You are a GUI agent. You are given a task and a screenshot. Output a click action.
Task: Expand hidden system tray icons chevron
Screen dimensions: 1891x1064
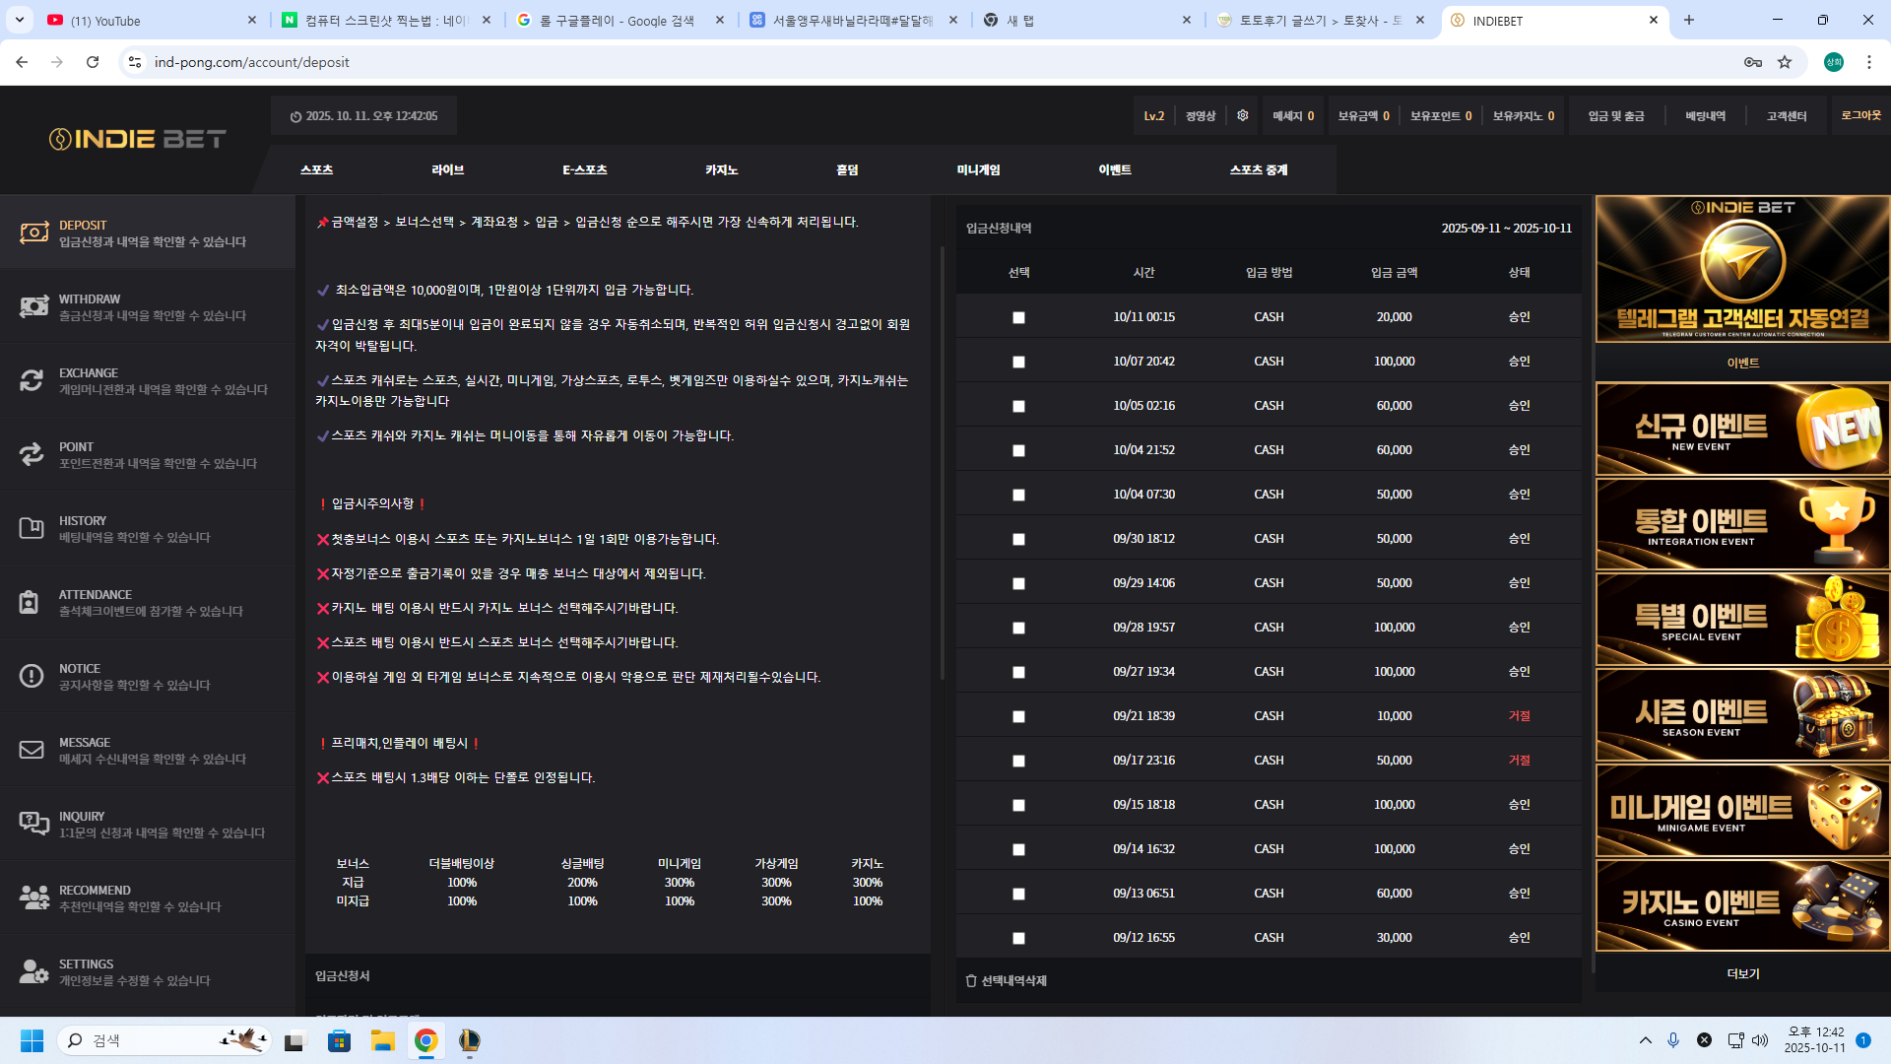[1646, 1040]
